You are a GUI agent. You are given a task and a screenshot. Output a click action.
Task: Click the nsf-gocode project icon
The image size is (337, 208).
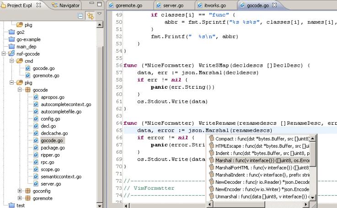pos(11,53)
